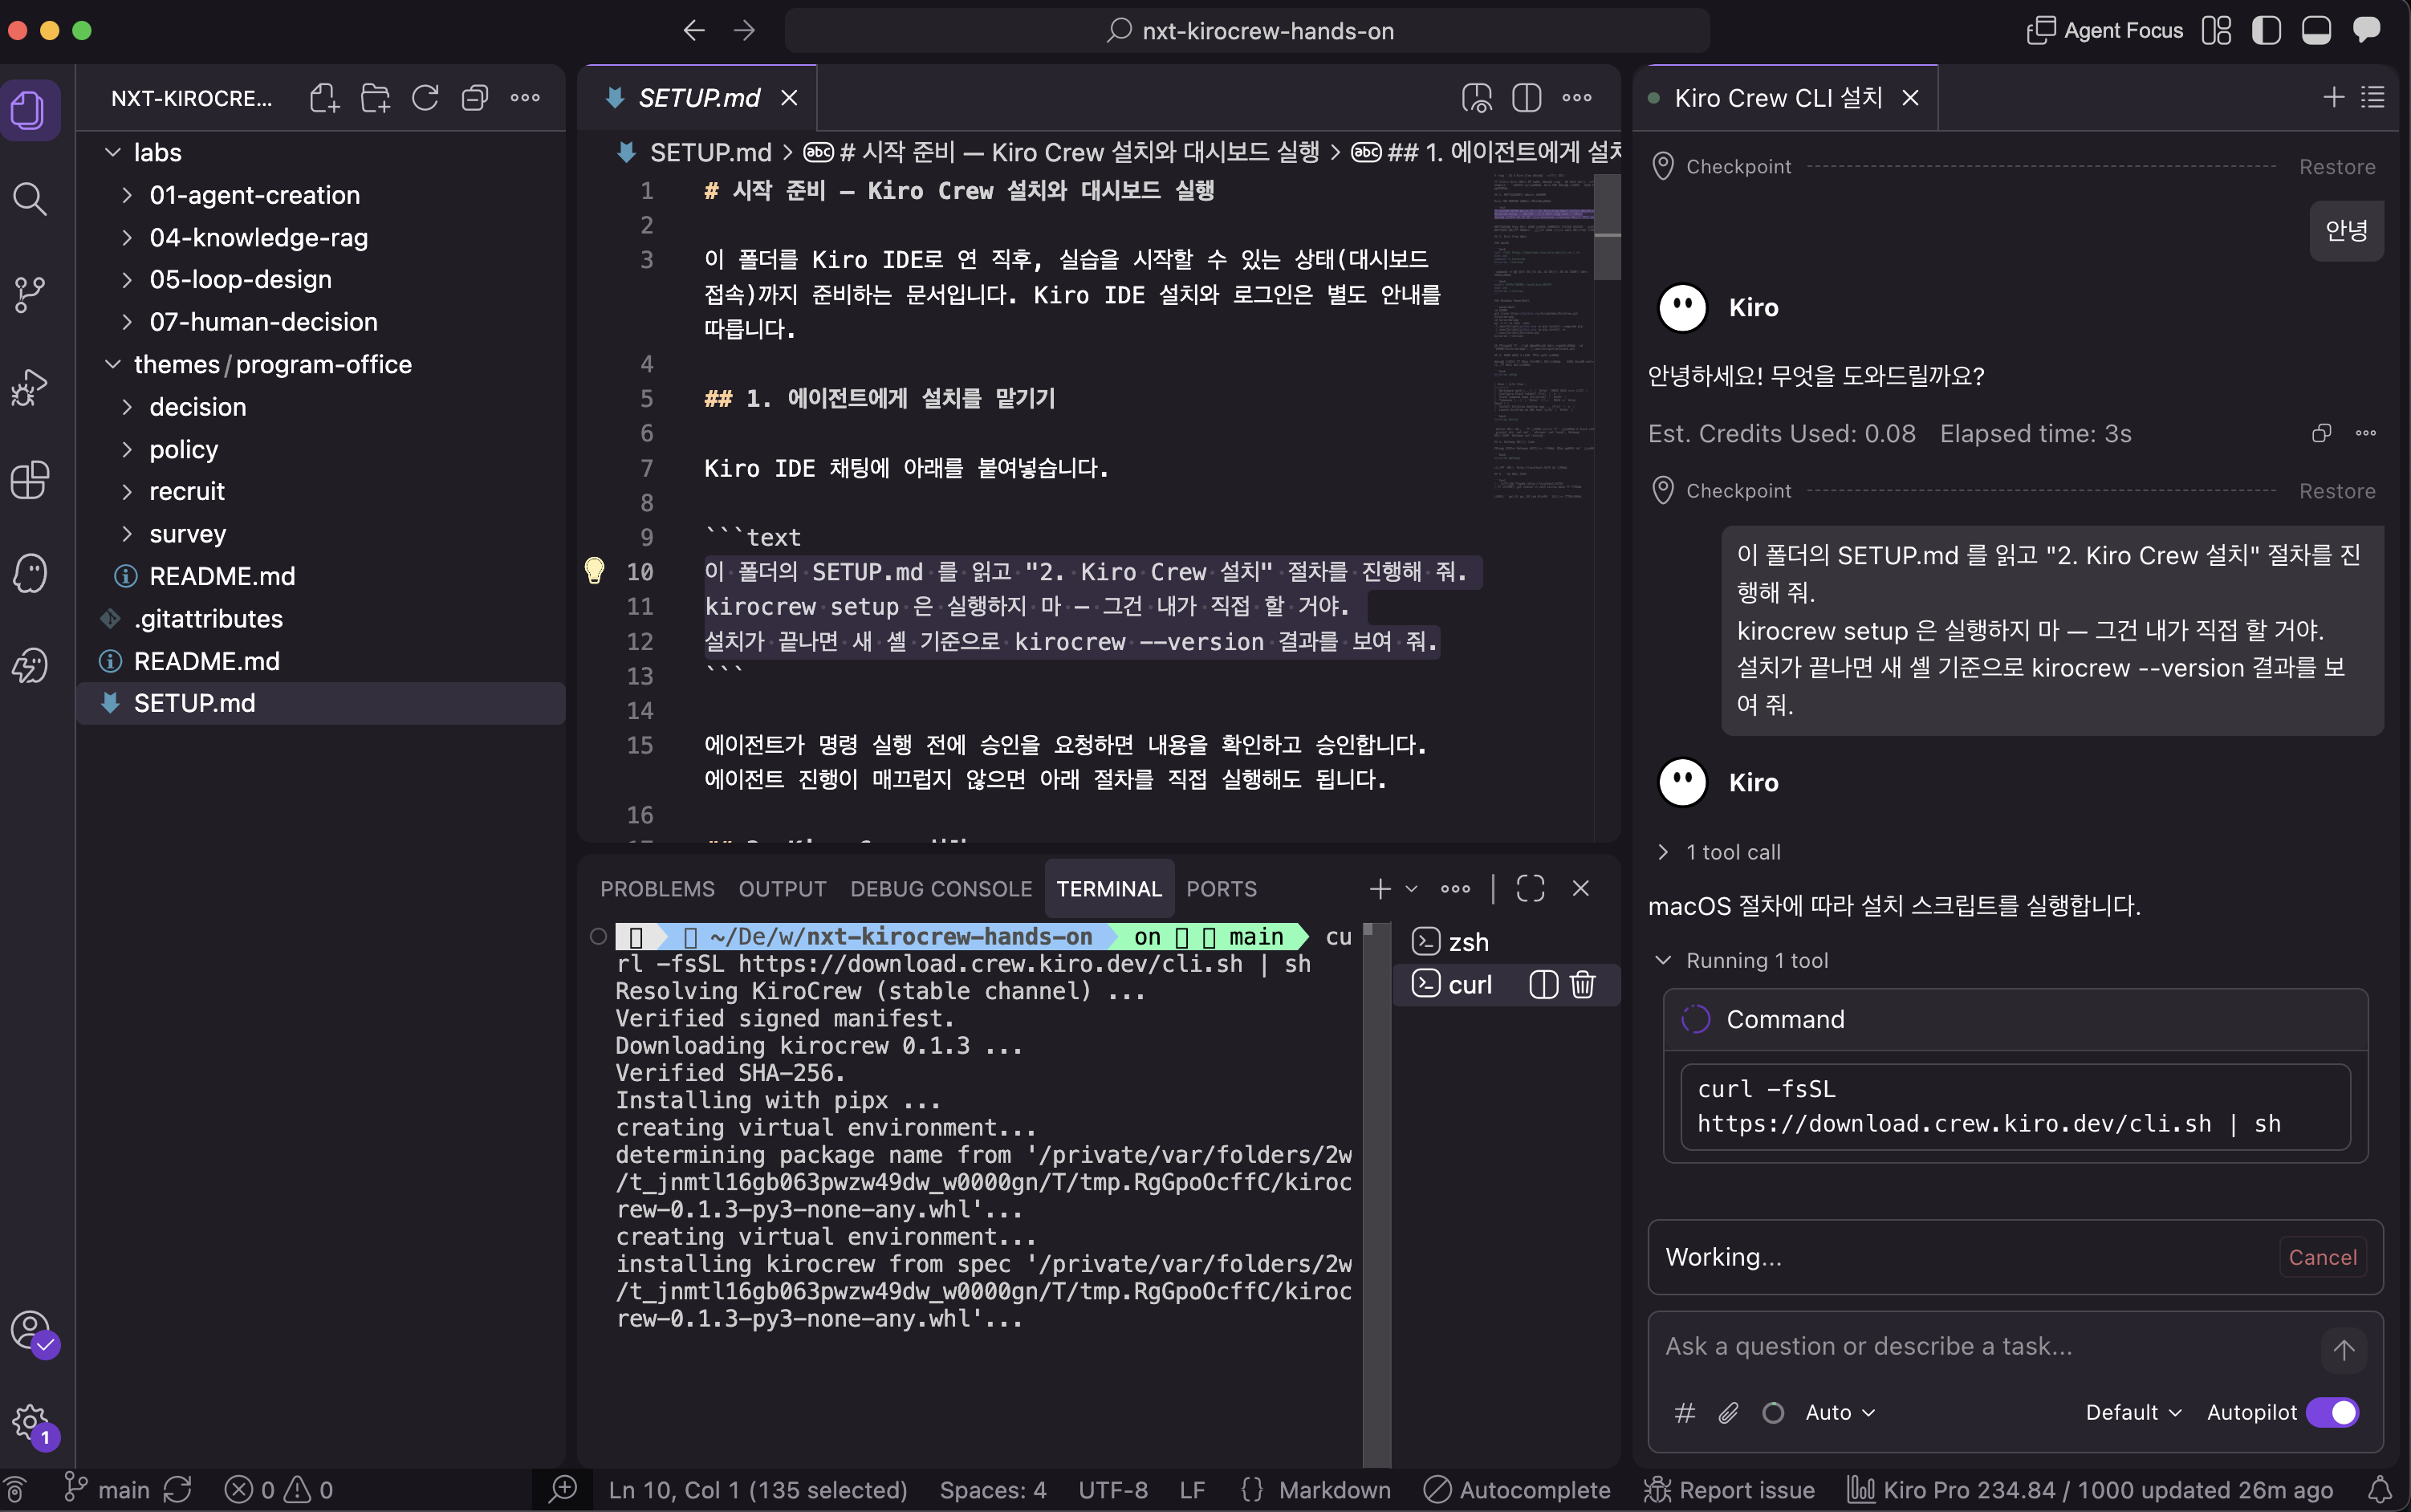Attach a file with paperclip icon
The height and width of the screenshot is (1512, 2411).
point(1728,1413)
